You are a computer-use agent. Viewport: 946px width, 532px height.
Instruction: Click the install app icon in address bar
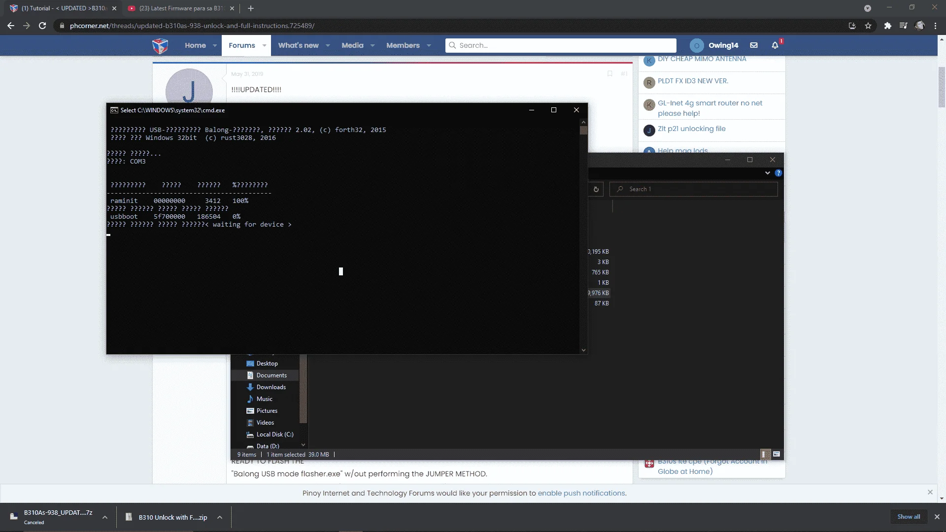coord(852,26)
